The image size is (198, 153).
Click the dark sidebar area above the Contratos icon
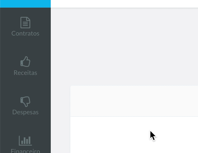25,12
